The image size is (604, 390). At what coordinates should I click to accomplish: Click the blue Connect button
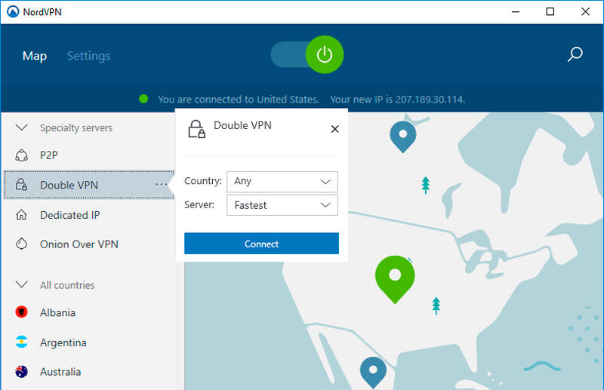261,244
